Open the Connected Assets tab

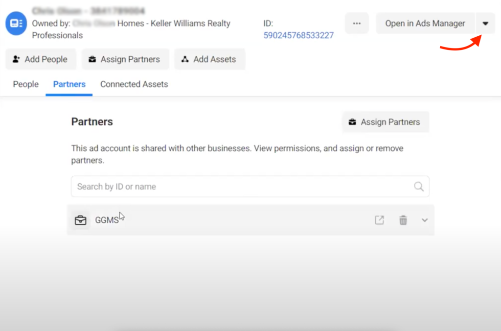point(134,84)
